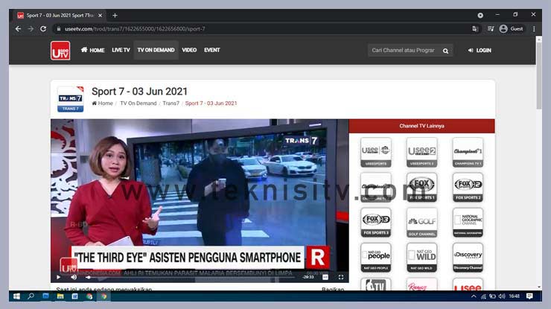This screenshot has height=309, width=551.
Task: Enter fullscreen video mode
Action: tap(341, 278)
